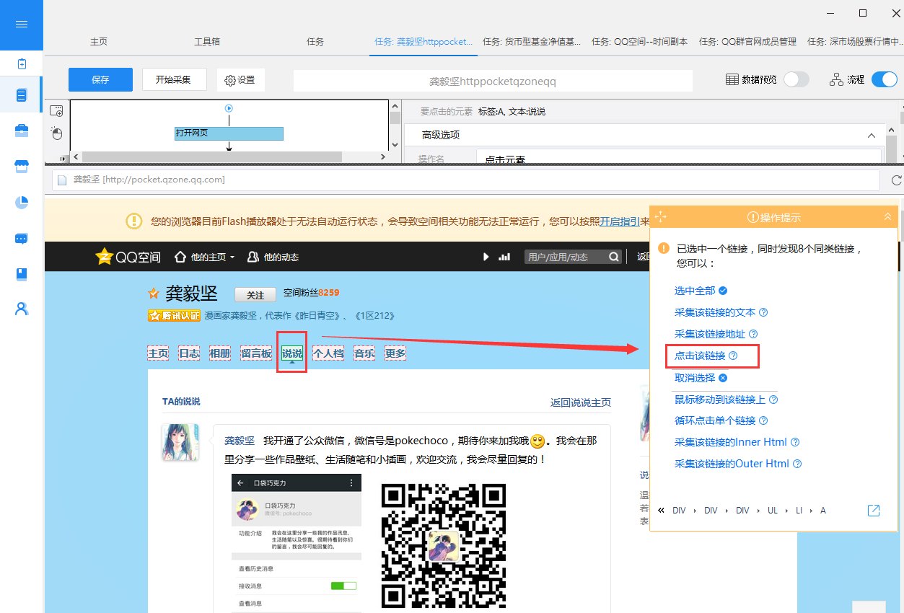
Task: Select the 打开网页 workflow step
Action: pyautogui.click(x=229, y=133)
